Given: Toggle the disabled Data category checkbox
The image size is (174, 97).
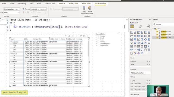Looking at the screenshot, I should click(x=51, y=9).
